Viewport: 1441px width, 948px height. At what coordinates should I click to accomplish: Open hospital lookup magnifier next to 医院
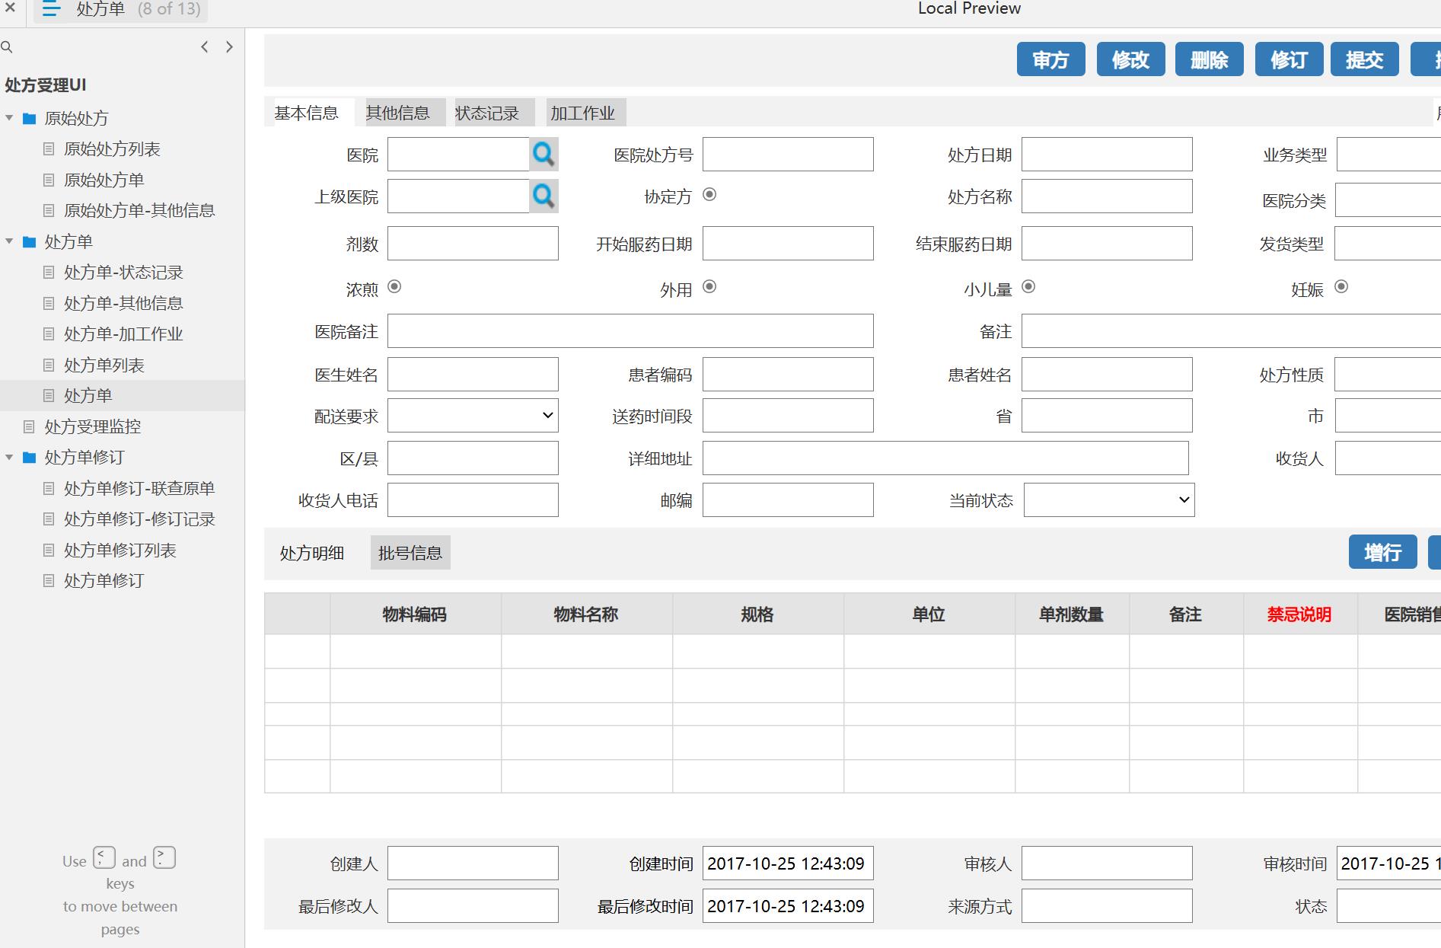(x=544, y=155)
